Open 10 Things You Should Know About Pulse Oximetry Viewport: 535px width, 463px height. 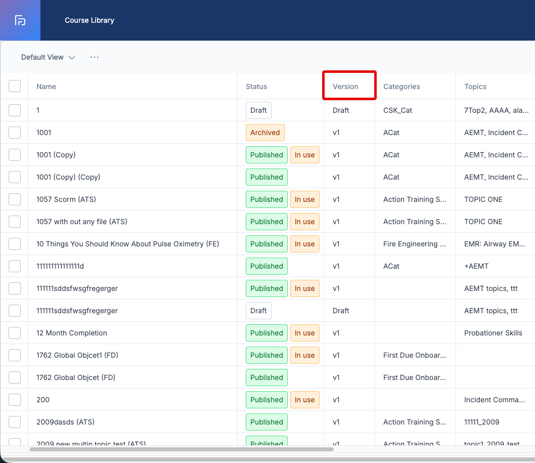point(127,244)
